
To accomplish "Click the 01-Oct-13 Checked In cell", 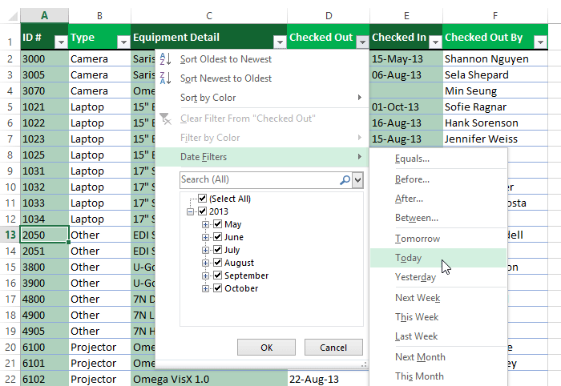I will 406,107.
